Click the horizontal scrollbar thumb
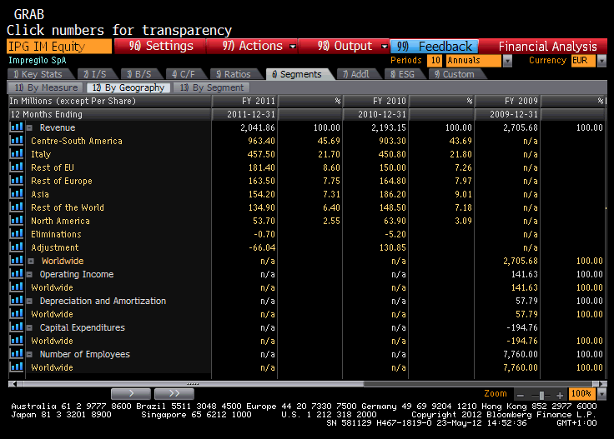This screenshot has height=439, width=614. pos(193,384)
